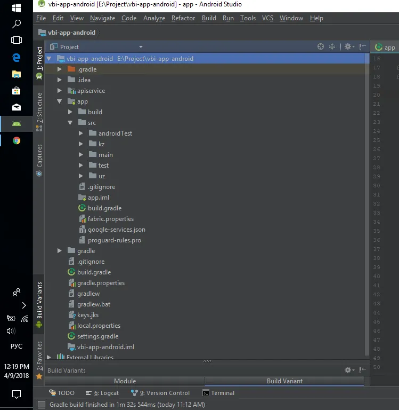
Task: Open the Project view type dropdown
Action: coord(141,47)
